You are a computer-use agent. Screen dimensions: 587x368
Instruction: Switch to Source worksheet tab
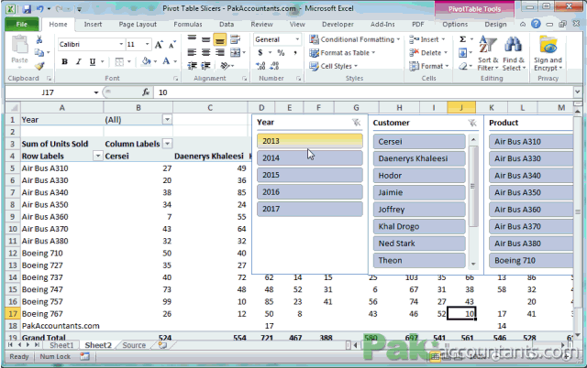[134, 345]
